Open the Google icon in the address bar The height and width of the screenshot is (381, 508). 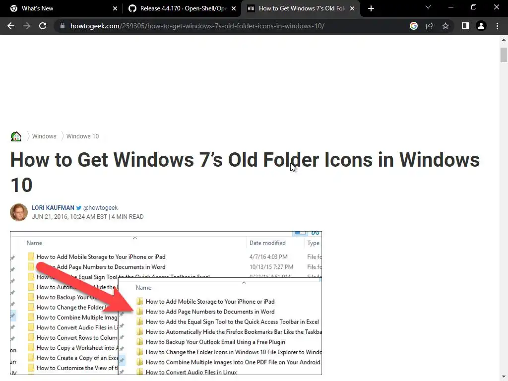point(413,26)
